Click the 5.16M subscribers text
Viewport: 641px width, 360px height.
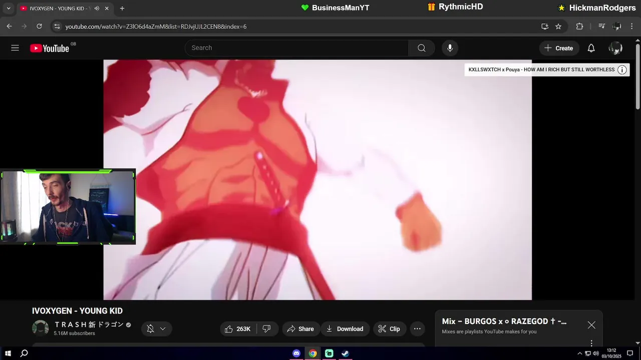point(74,333)
